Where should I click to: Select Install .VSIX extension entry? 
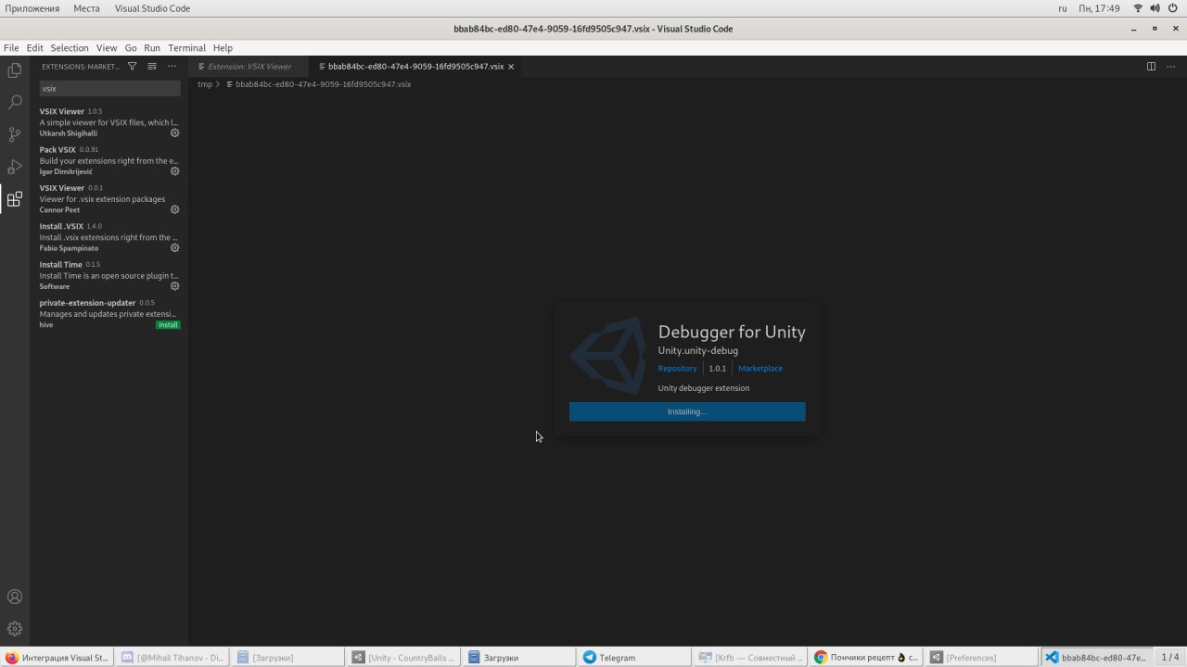(109, 237)
